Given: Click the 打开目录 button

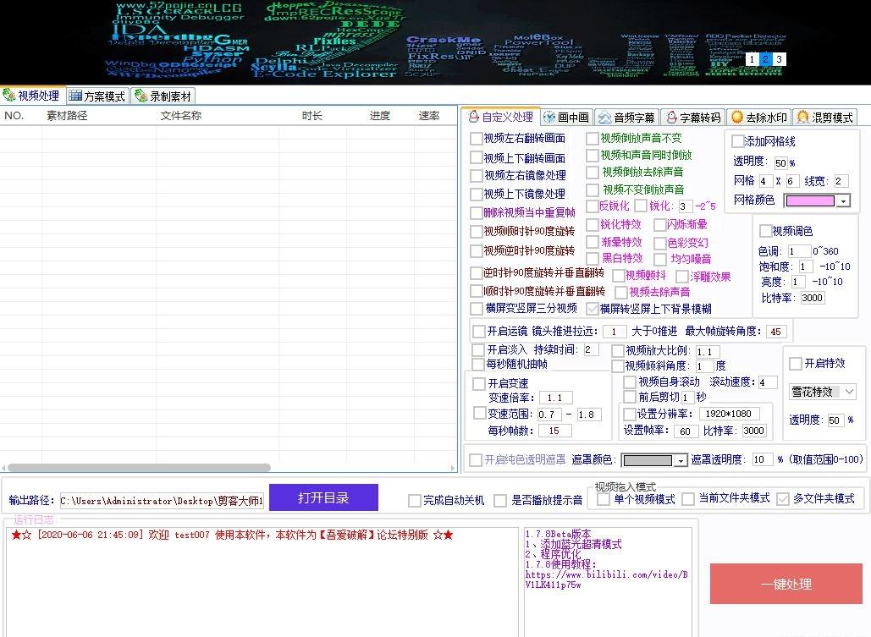Looking at the screenshot, I should coord(323,497).
